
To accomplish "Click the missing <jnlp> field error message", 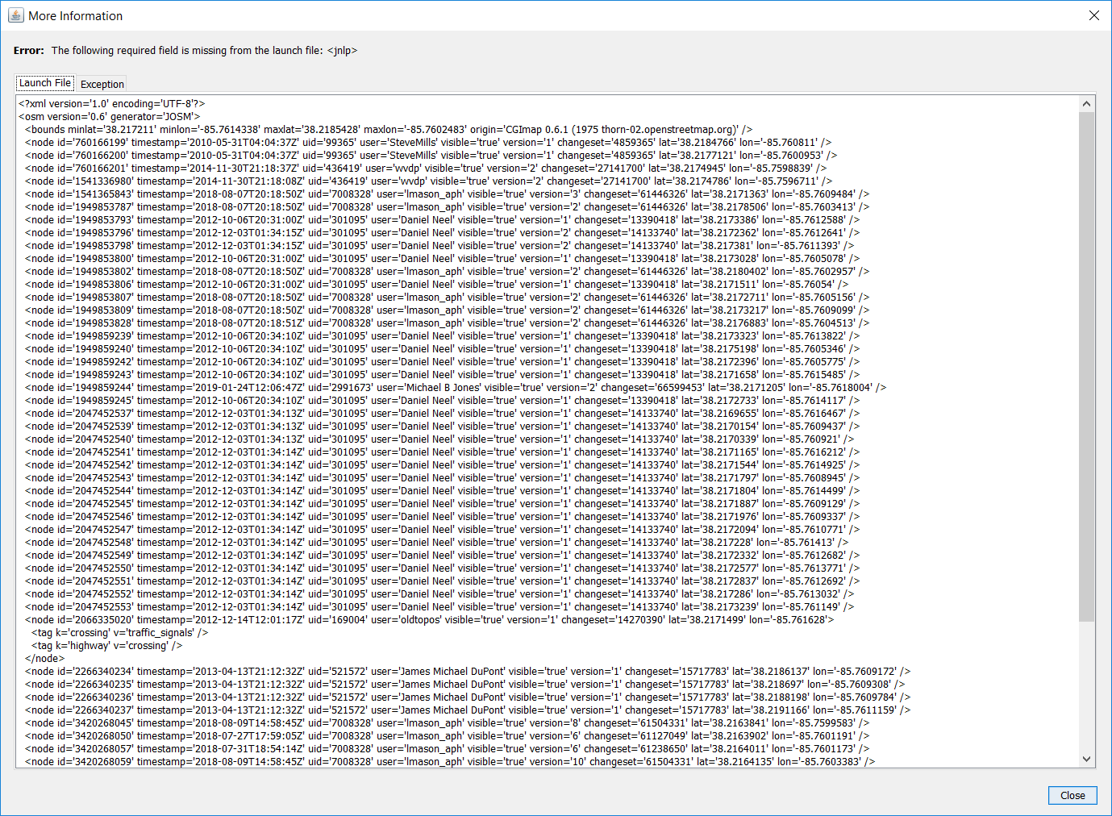I will point(204,51).
